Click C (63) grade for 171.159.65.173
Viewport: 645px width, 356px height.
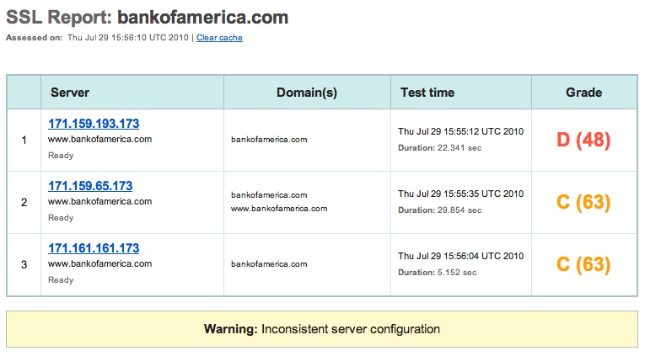point(583,202)
